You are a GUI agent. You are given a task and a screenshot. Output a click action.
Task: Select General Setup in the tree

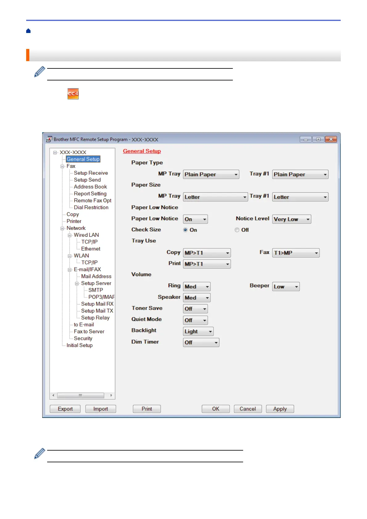[83, 159]
